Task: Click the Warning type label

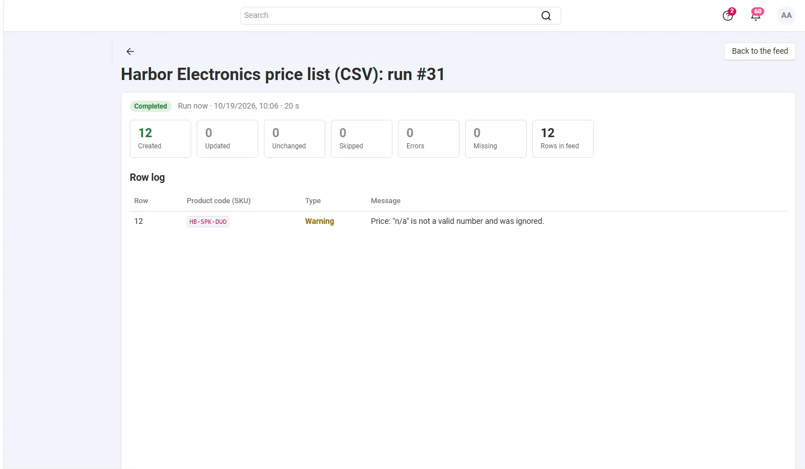Action: tap(319, 221)
